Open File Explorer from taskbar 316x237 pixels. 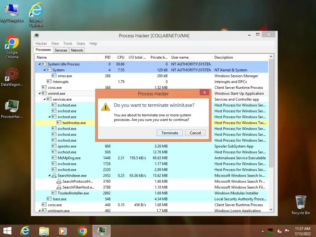(x=44, y=231)
